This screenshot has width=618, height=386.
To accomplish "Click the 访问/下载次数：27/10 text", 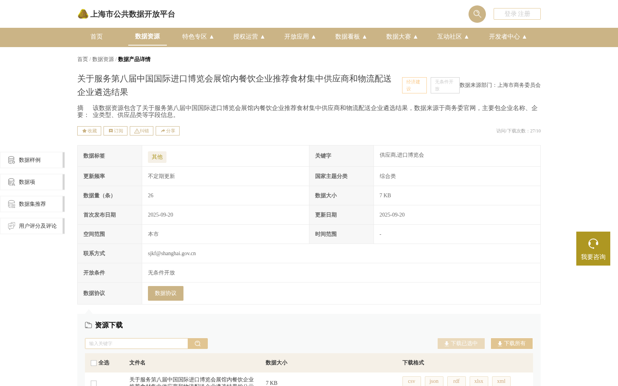I will pyautogui.click(x=518, y=131).
